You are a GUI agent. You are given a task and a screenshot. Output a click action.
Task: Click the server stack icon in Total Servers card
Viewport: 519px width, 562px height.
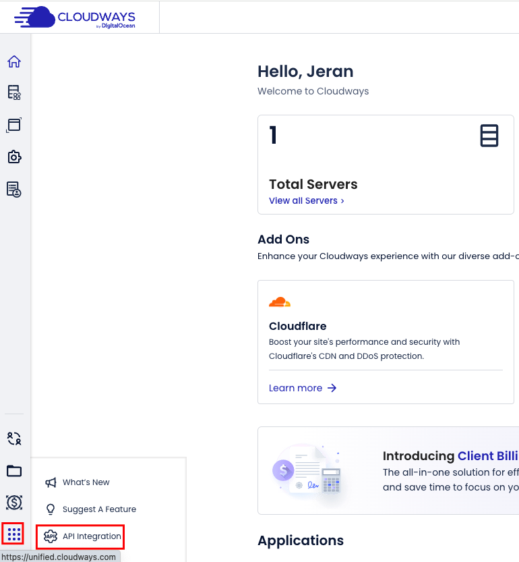[489, 136]
